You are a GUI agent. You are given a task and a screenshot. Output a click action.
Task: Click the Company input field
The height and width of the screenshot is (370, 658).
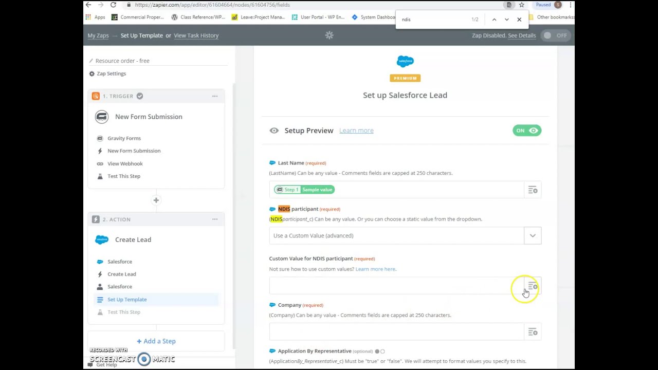click(396, 332)
